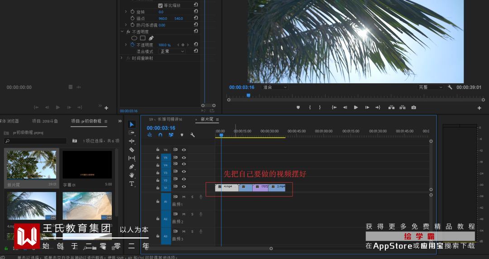Viewport: 489px width, 259px height.
Task: Expand the 不透明度 value property
Action: point(126,45)
